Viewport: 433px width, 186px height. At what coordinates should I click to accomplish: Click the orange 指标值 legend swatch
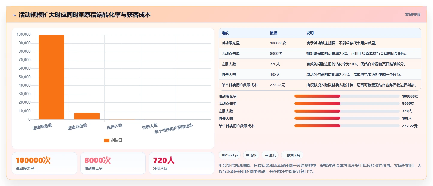point(107,140)
